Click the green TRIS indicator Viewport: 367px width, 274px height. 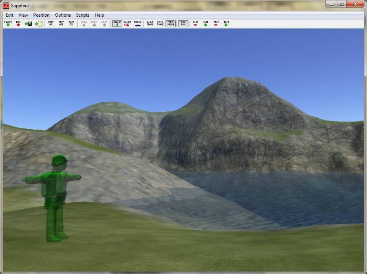click(x=227, y=23)
